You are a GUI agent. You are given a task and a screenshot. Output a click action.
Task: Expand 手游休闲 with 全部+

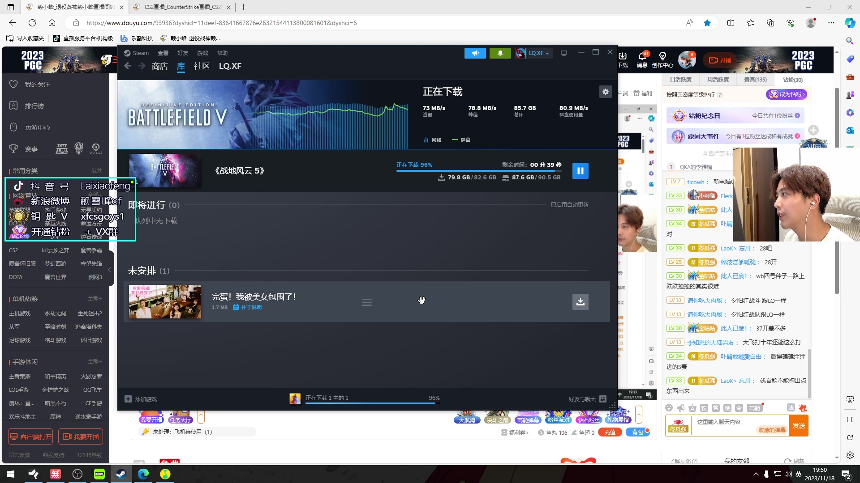[95, 361]
